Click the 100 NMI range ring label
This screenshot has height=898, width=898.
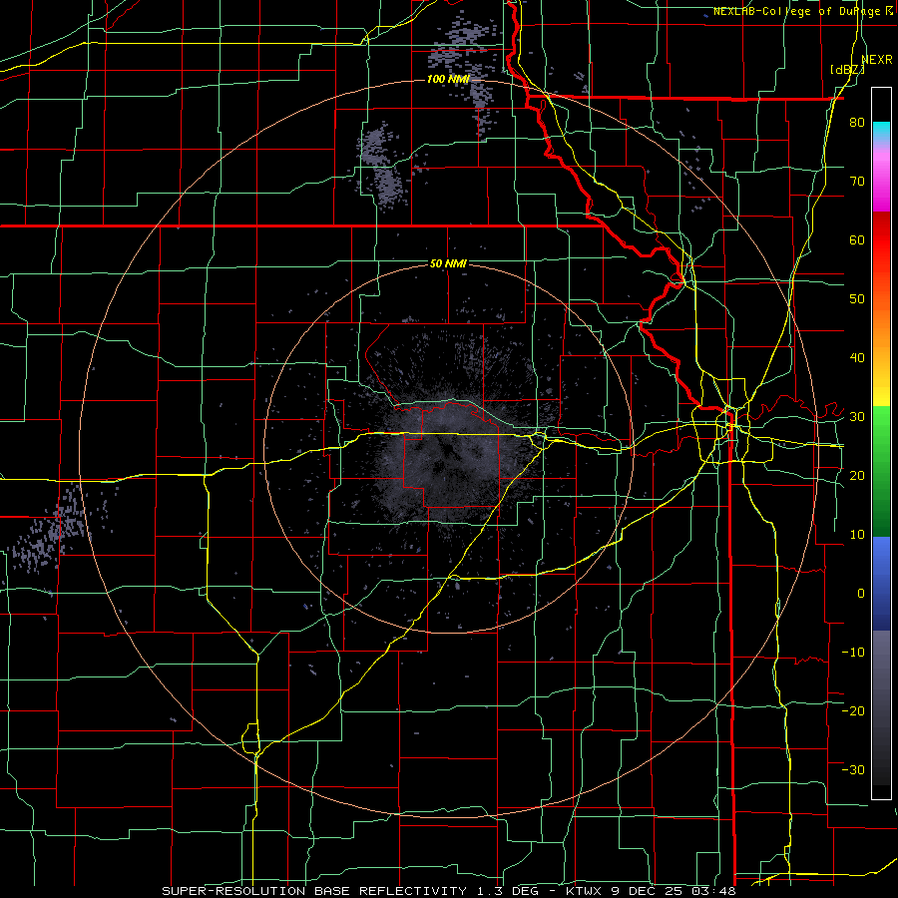tap(448, 79)
